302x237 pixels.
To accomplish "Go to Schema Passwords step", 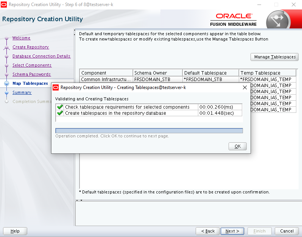I will click(31, 74).
